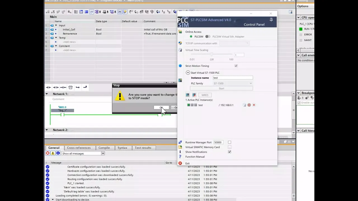Image resolution: width=358 pixels, height=201 pixels.
Task: Toggle the Virtual SIMATIC Memory Card checkbox
Action: pos(229,147)
